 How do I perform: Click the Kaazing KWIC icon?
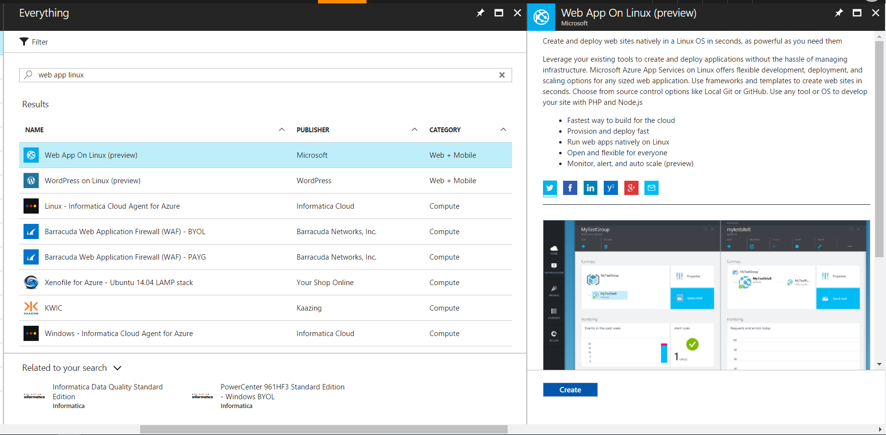pyautogui.click(x=31, y=308)
